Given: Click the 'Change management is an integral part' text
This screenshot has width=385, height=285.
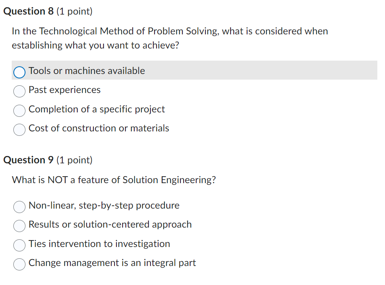Looking at the screenshot, I should point(112,263).
